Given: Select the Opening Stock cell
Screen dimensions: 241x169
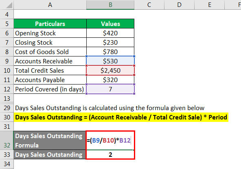Looking at the screenshot, I should coord(50,33).
